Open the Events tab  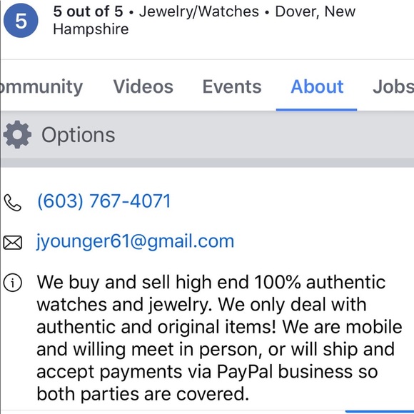232,86
